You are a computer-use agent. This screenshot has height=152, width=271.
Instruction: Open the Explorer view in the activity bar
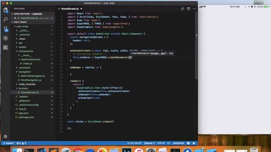(6, 10)
